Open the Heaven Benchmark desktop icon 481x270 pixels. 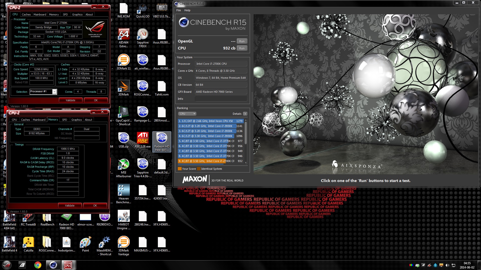point(124,194)
